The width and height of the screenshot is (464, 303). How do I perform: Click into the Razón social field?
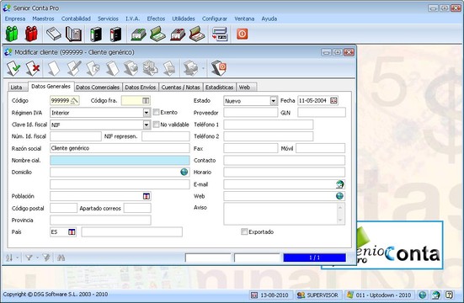[x=120, y=148]
